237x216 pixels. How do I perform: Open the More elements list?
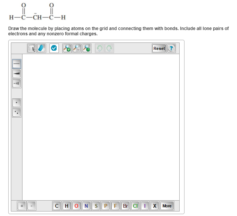167,206
